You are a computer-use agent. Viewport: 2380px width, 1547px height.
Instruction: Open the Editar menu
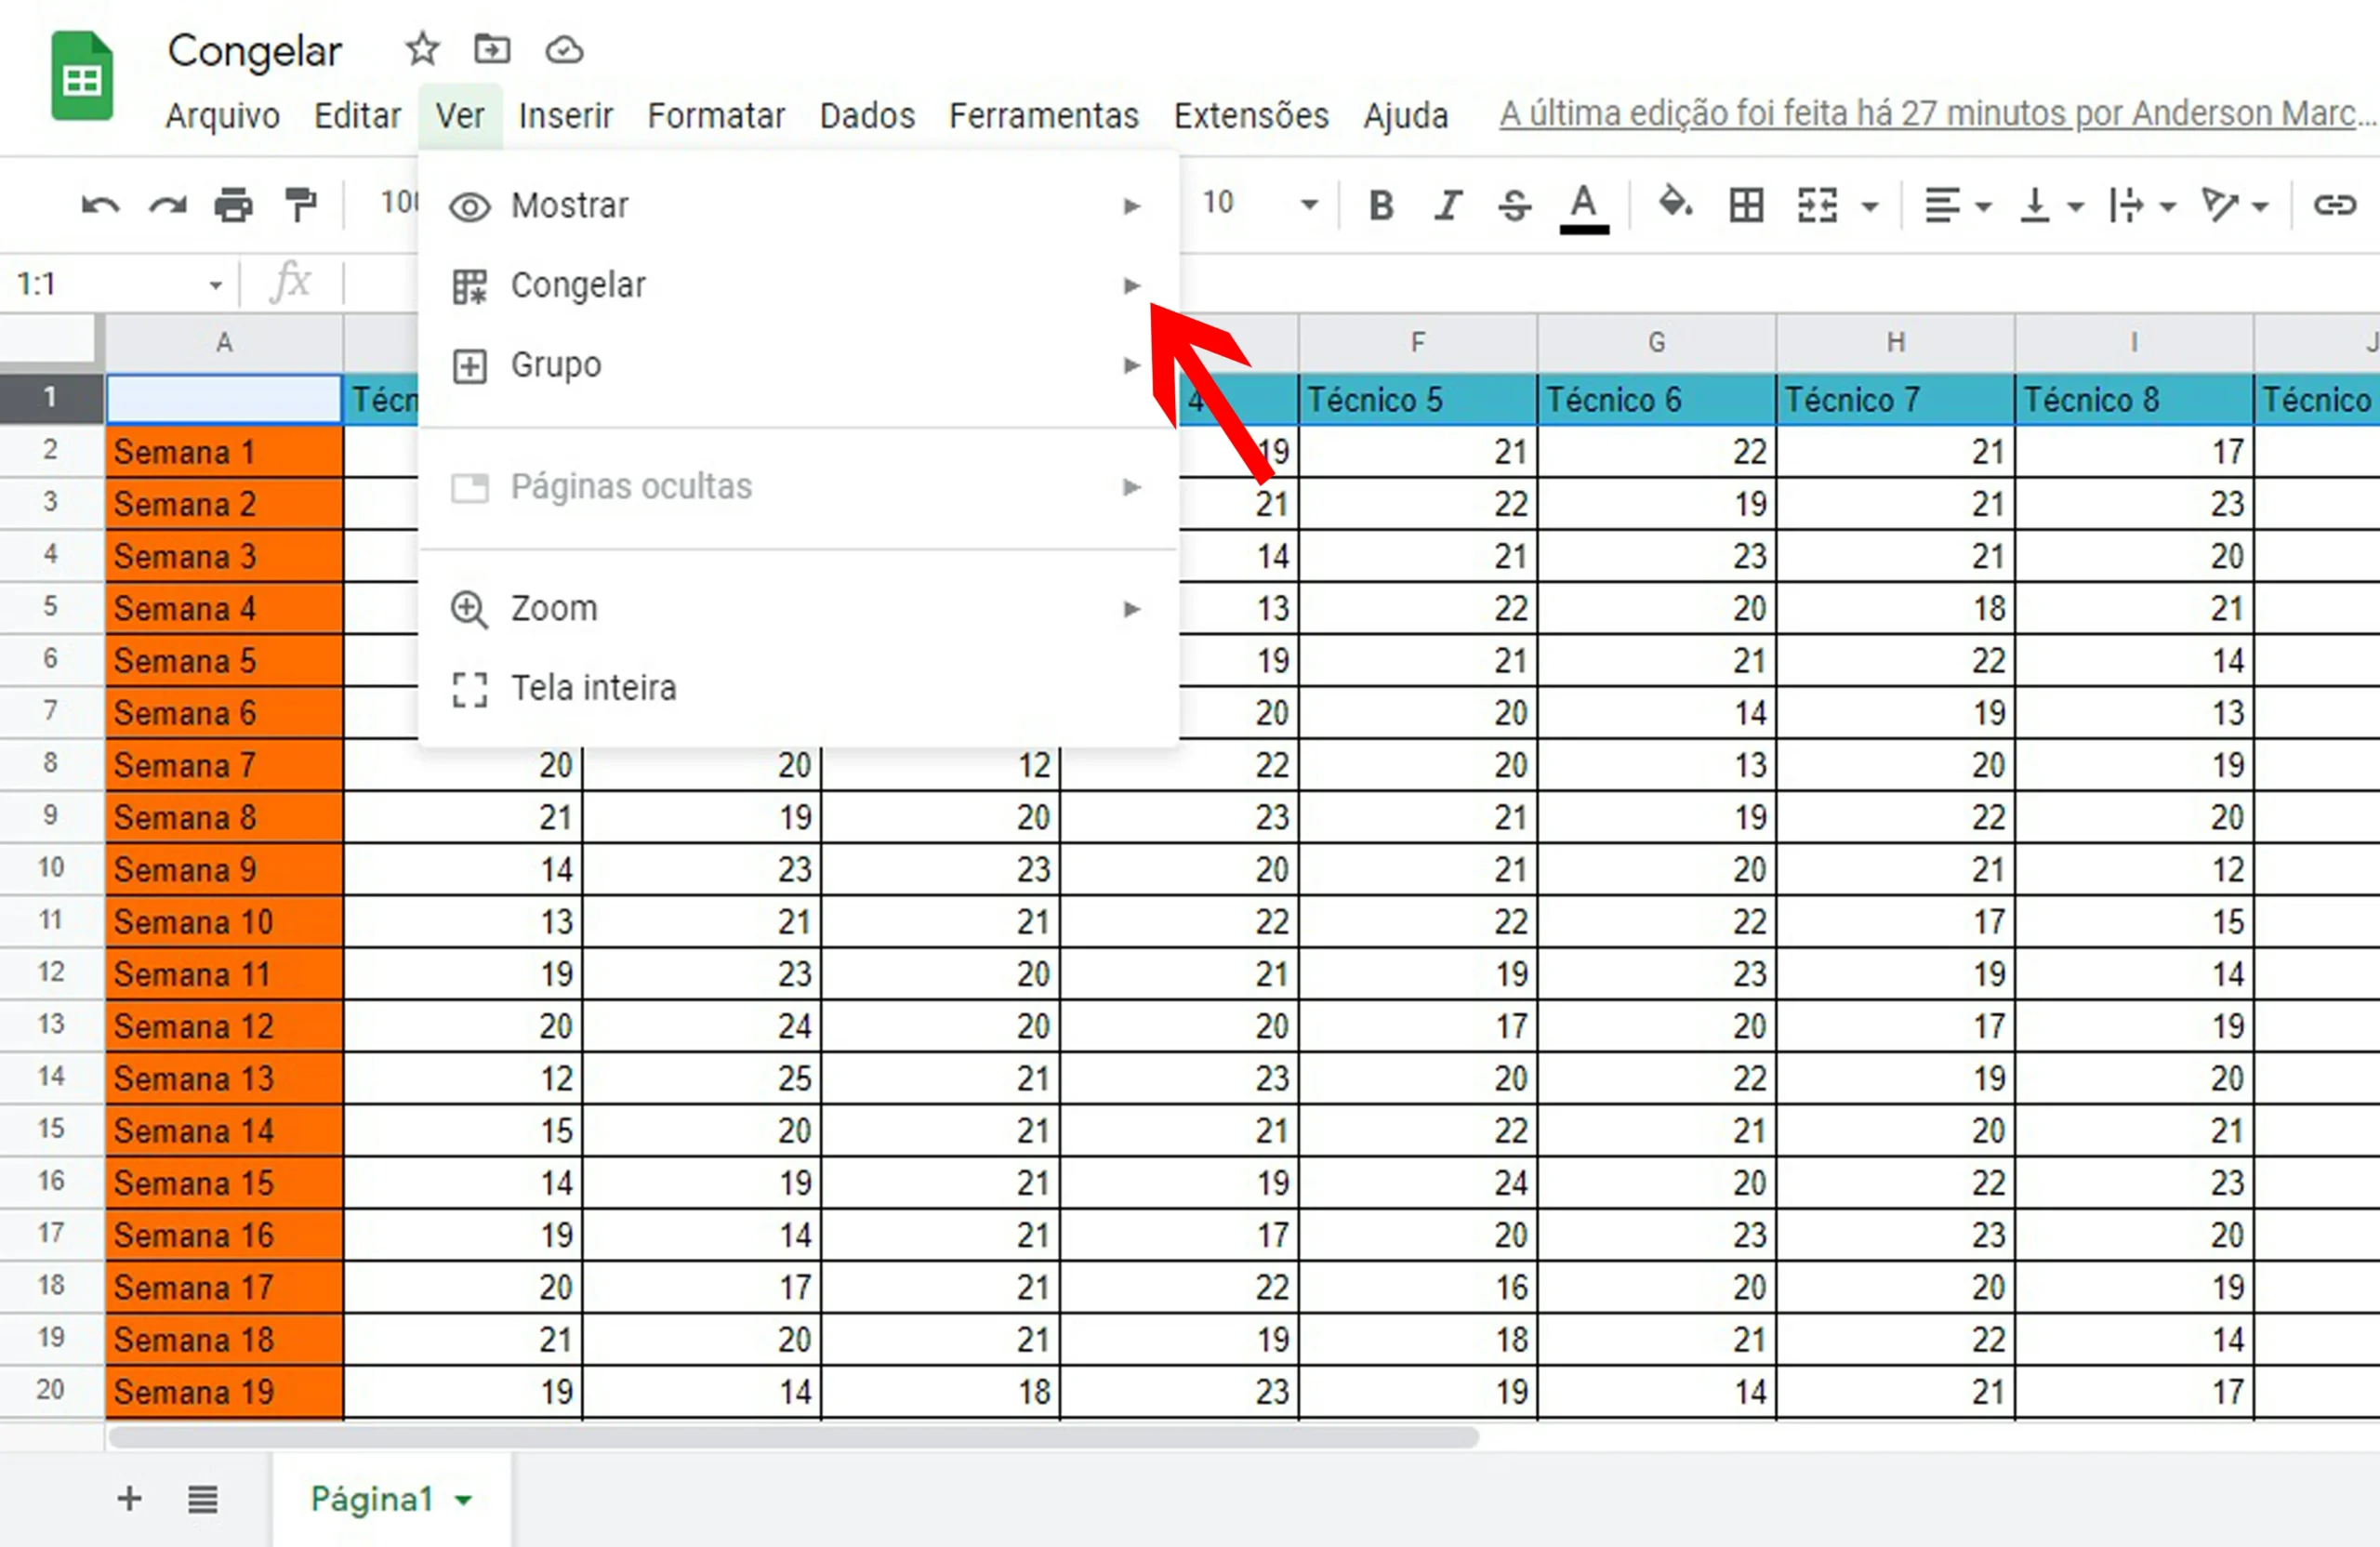(x=357, y=116)
